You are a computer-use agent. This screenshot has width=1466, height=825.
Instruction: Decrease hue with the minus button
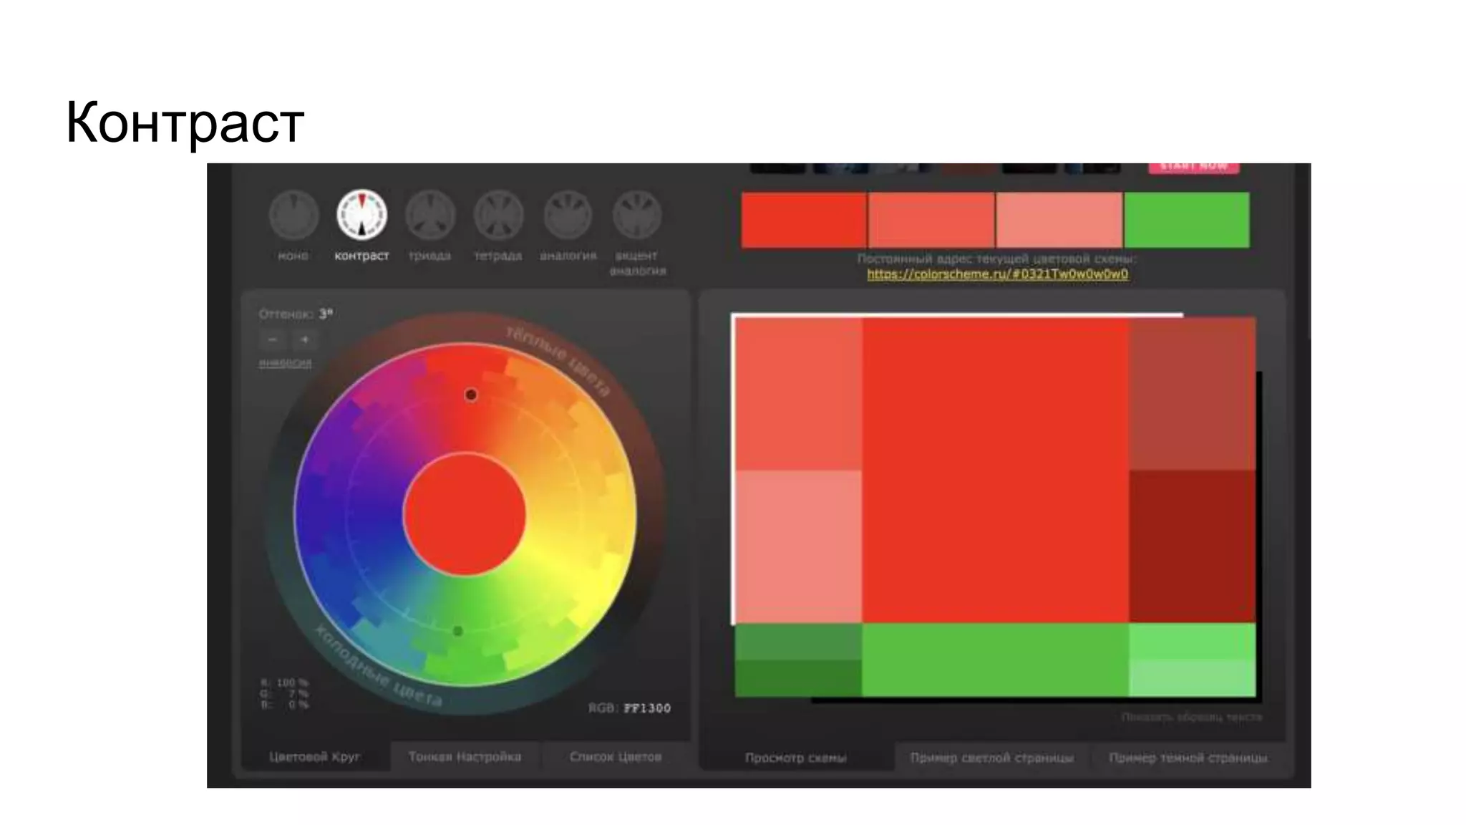[x=272, y=339]
